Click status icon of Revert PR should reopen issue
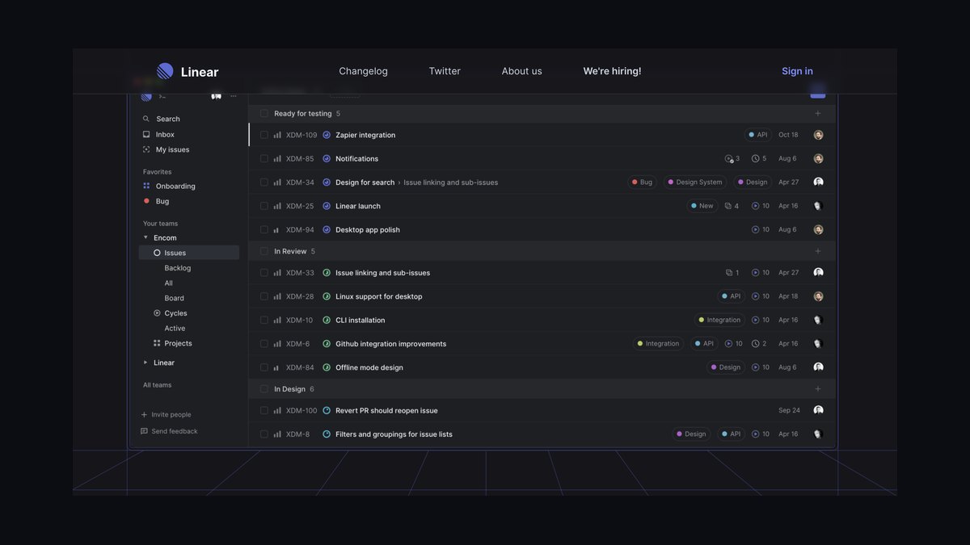 click(327, 410)
